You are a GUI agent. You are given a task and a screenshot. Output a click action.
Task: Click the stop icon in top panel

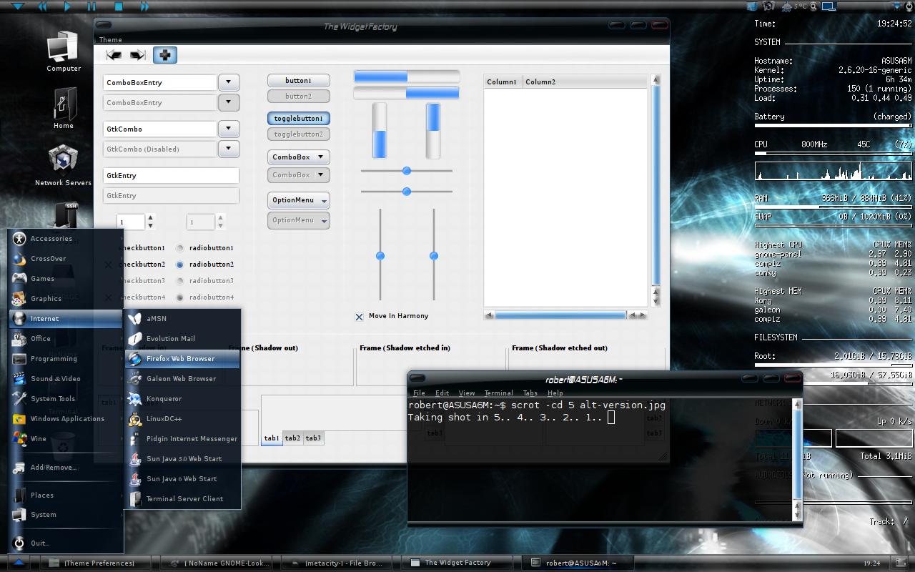tap(119, 6)
